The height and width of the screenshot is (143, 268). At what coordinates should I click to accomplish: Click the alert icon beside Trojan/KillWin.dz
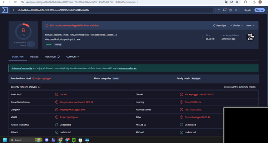click(x=181, y=102)
